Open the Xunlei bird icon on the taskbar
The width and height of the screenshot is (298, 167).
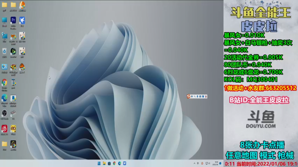pyautogui.click(x=125, y=163)
